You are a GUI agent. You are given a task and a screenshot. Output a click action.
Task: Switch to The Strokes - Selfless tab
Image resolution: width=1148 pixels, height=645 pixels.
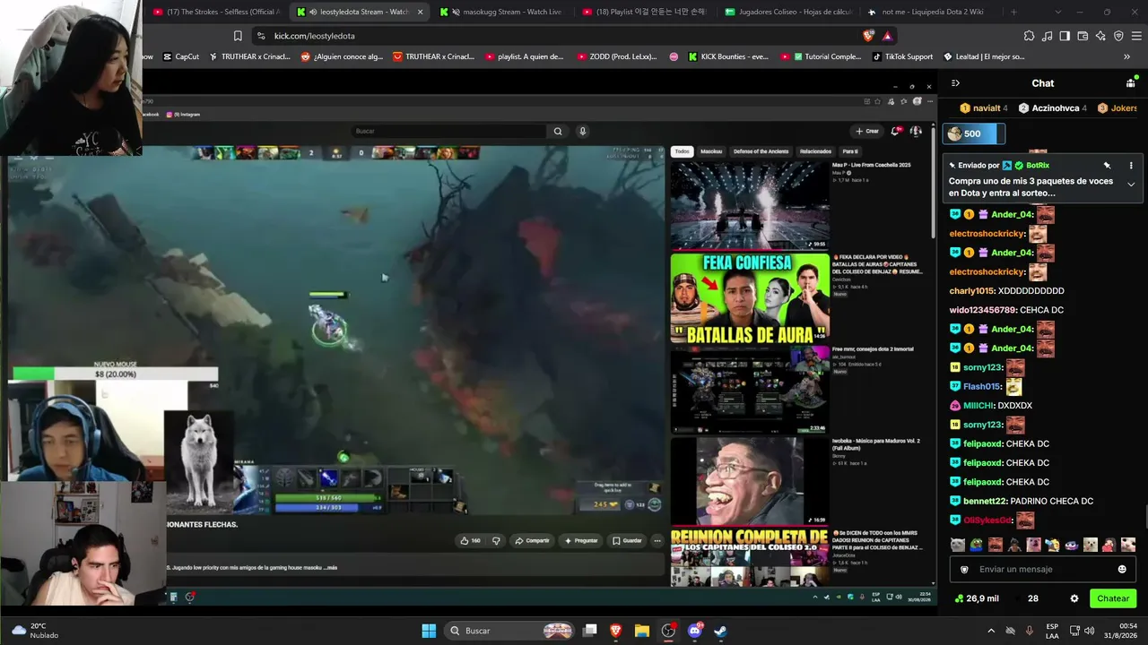tap(216, 12)
